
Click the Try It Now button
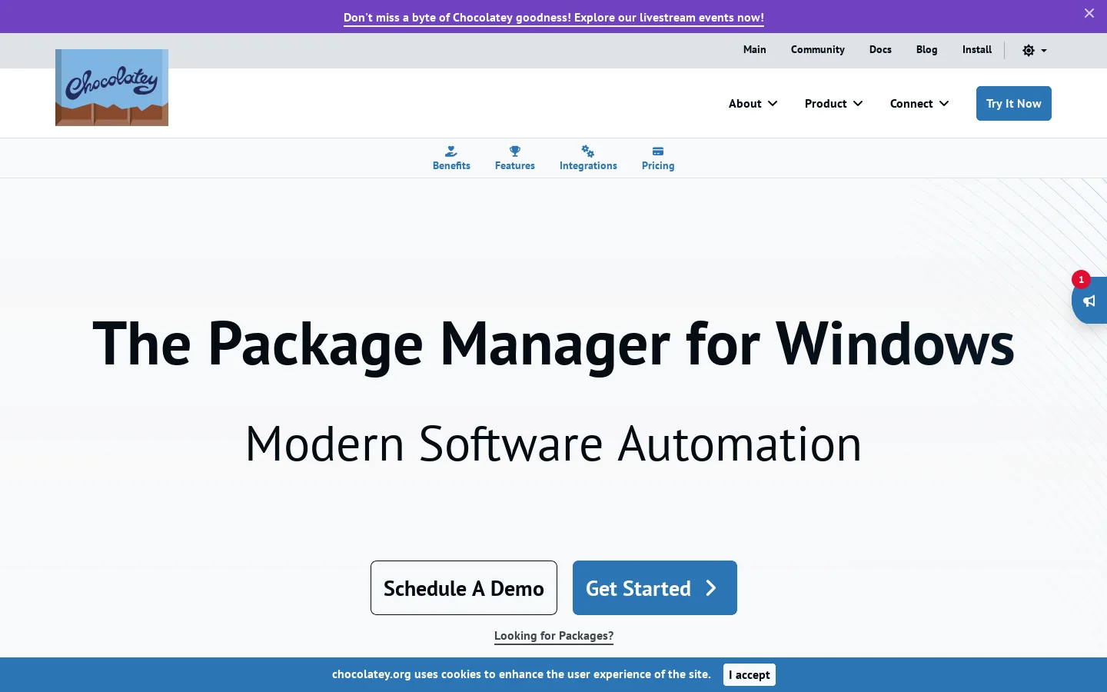(x=1014, y=104)
